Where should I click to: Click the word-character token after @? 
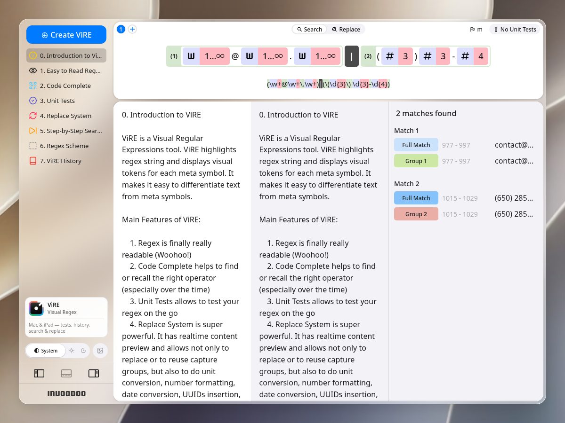249,56
